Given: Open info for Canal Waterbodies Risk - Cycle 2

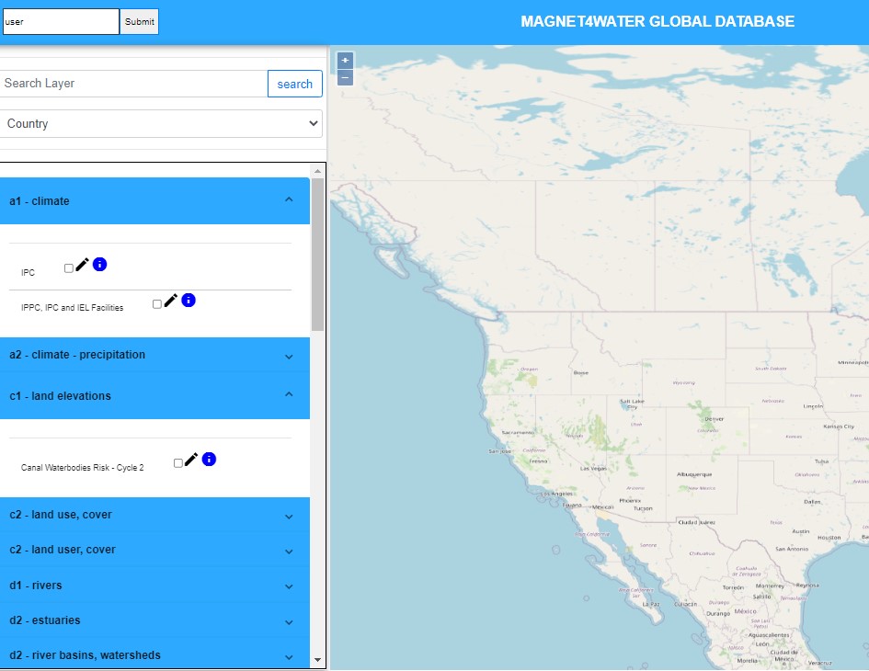Looking at the screenshot, I should click(x=209, y=459).
